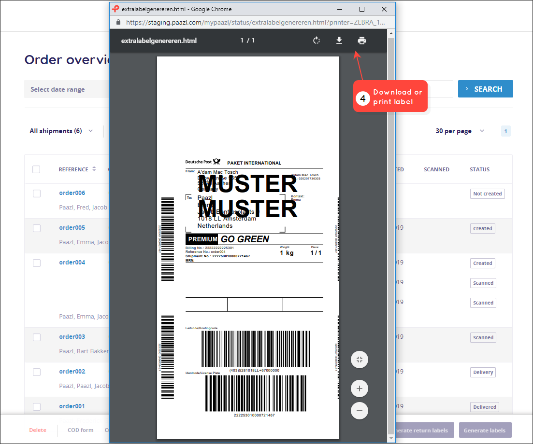This screenshot has width=533, height=444.
Task: Tick the order002 row checkbox
Action: [x=37, y=372]
